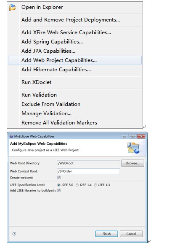Toggle the Create web.xml checkbox
This screenshot has height=246, width=172.
(59, 178)
